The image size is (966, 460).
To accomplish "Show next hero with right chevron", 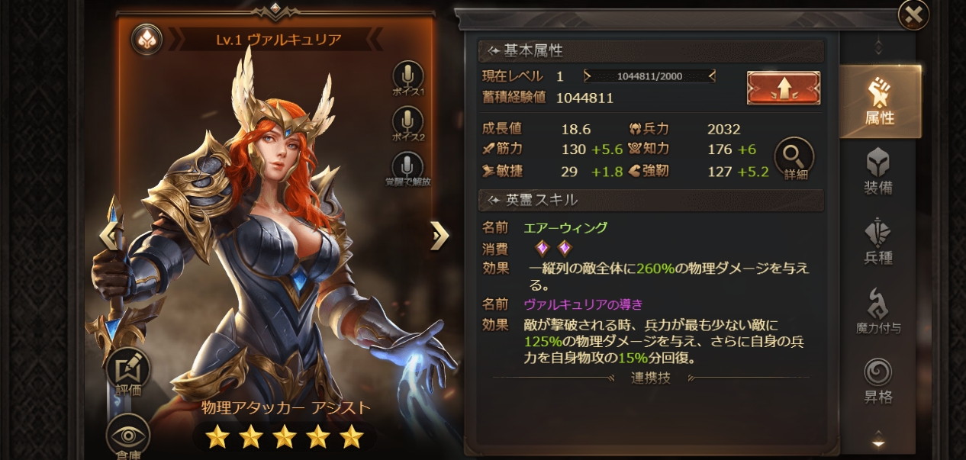I will pos(440,236).
